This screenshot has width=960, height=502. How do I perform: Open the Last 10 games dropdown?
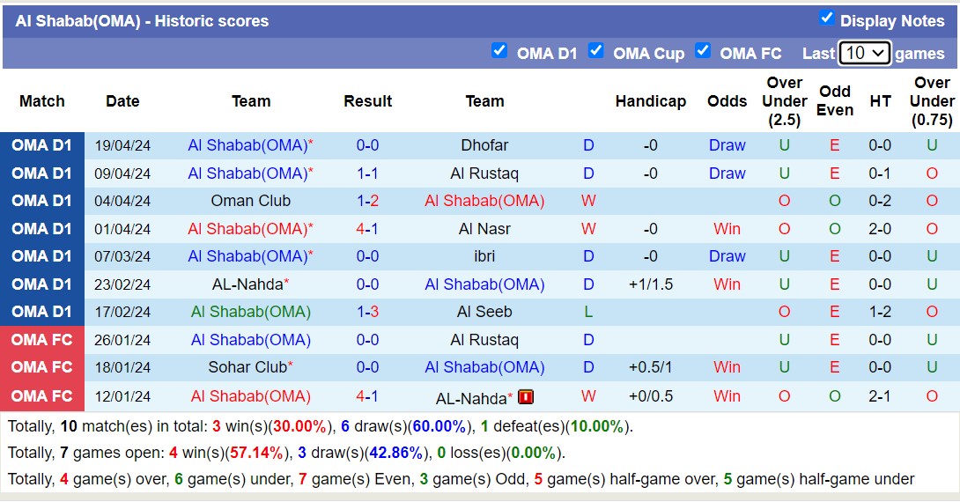pos(865,53)
